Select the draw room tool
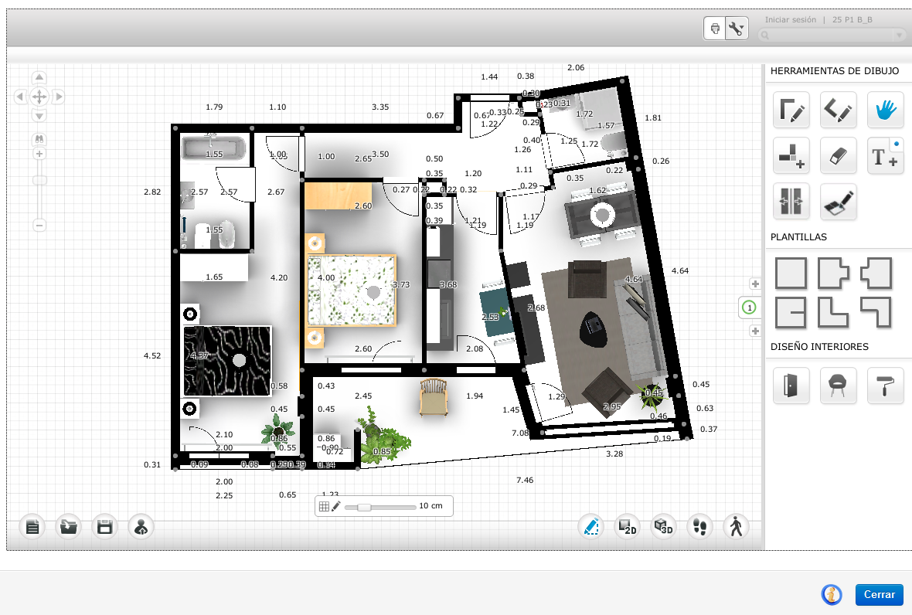 [x=791, y=109]
